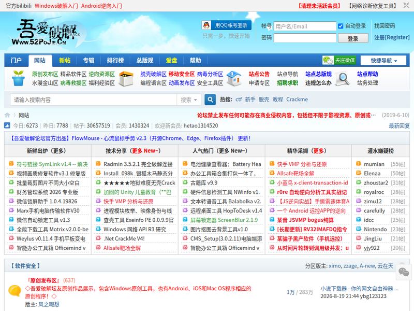This screenshot has width=414, height=311.
Task: Open the 原创发布区 link in the category bar
Action: tap(45, 74)
